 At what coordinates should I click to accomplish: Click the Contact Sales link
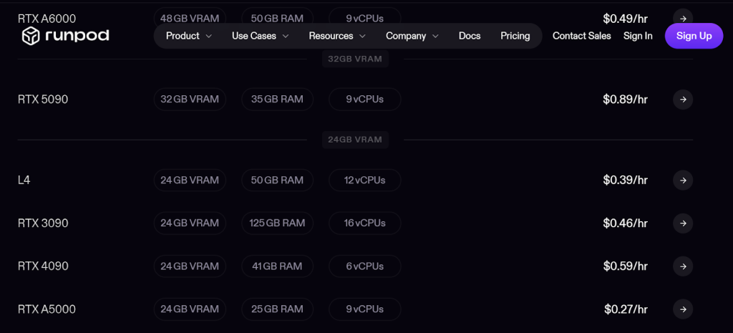tap(582, 36)
